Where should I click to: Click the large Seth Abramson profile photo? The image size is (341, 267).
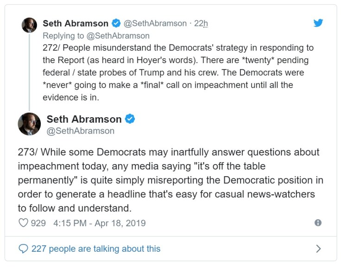[x=29, y=124]
